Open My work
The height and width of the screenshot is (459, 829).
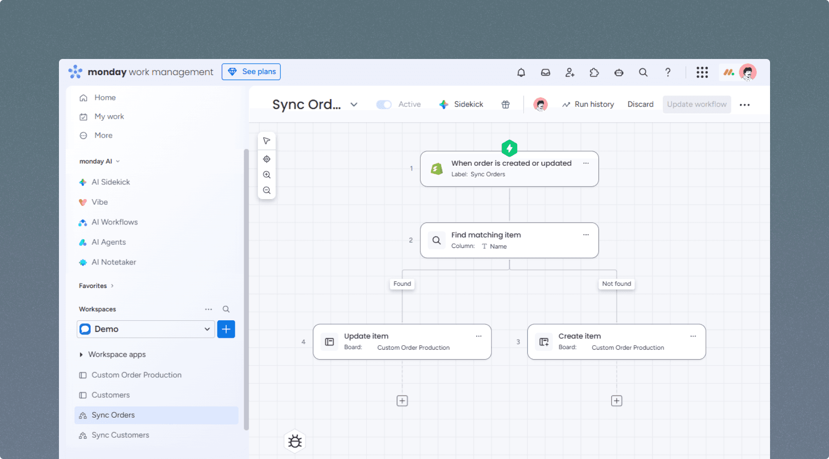tap(109, 117)
